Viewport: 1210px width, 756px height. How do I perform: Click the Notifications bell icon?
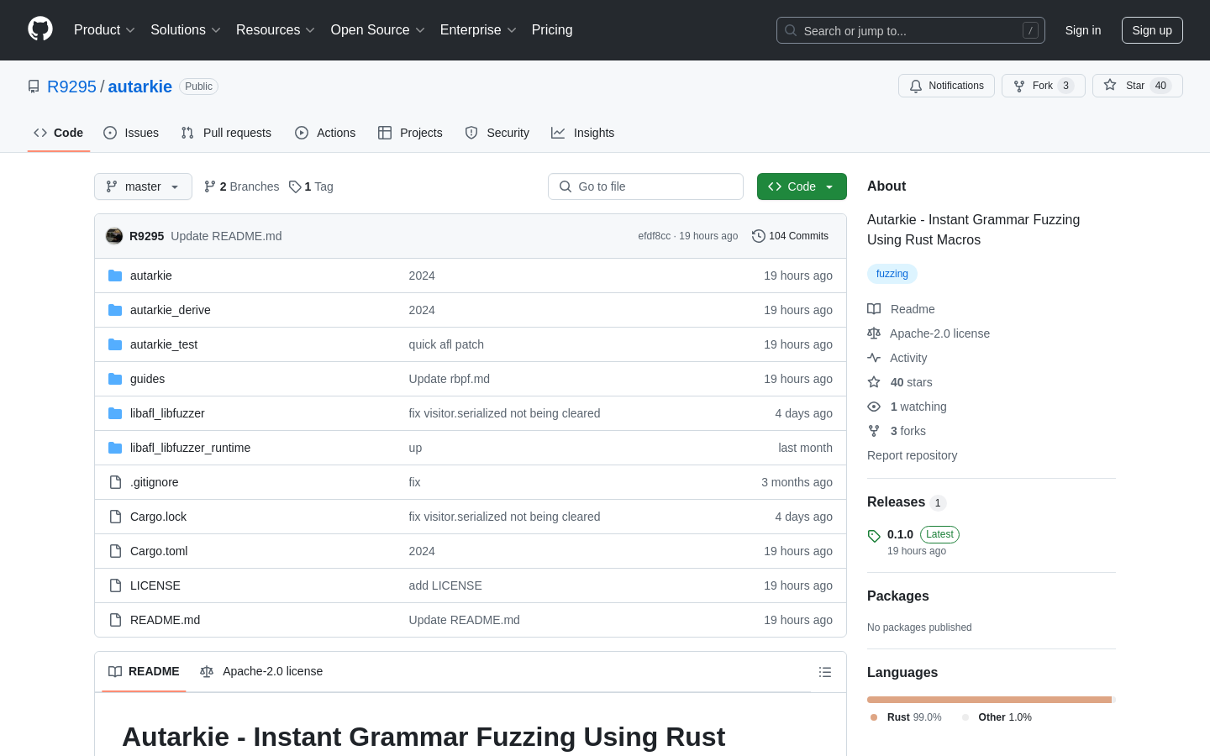click(916, 86)
